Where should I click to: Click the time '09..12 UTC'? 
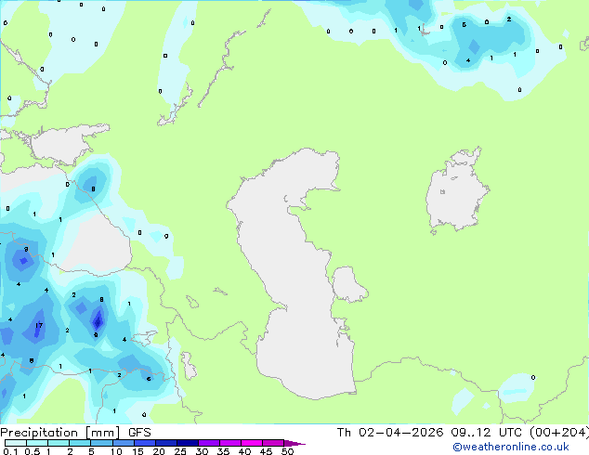click(486, 433)
